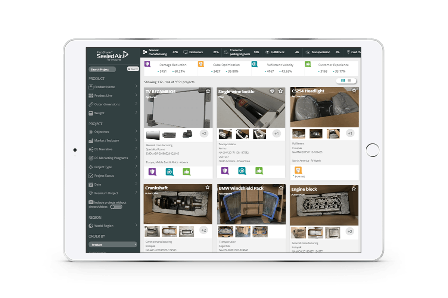Click the purple Damage Reduction shield icon

point(147,64)
